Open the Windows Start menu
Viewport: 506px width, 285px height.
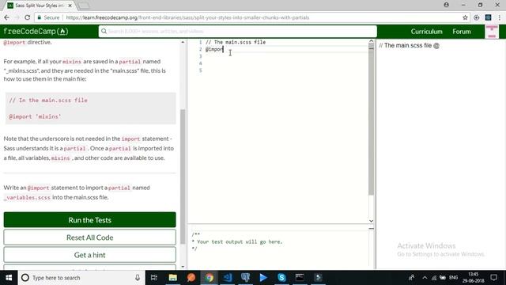pyautogui.click(x=9, y=278)
